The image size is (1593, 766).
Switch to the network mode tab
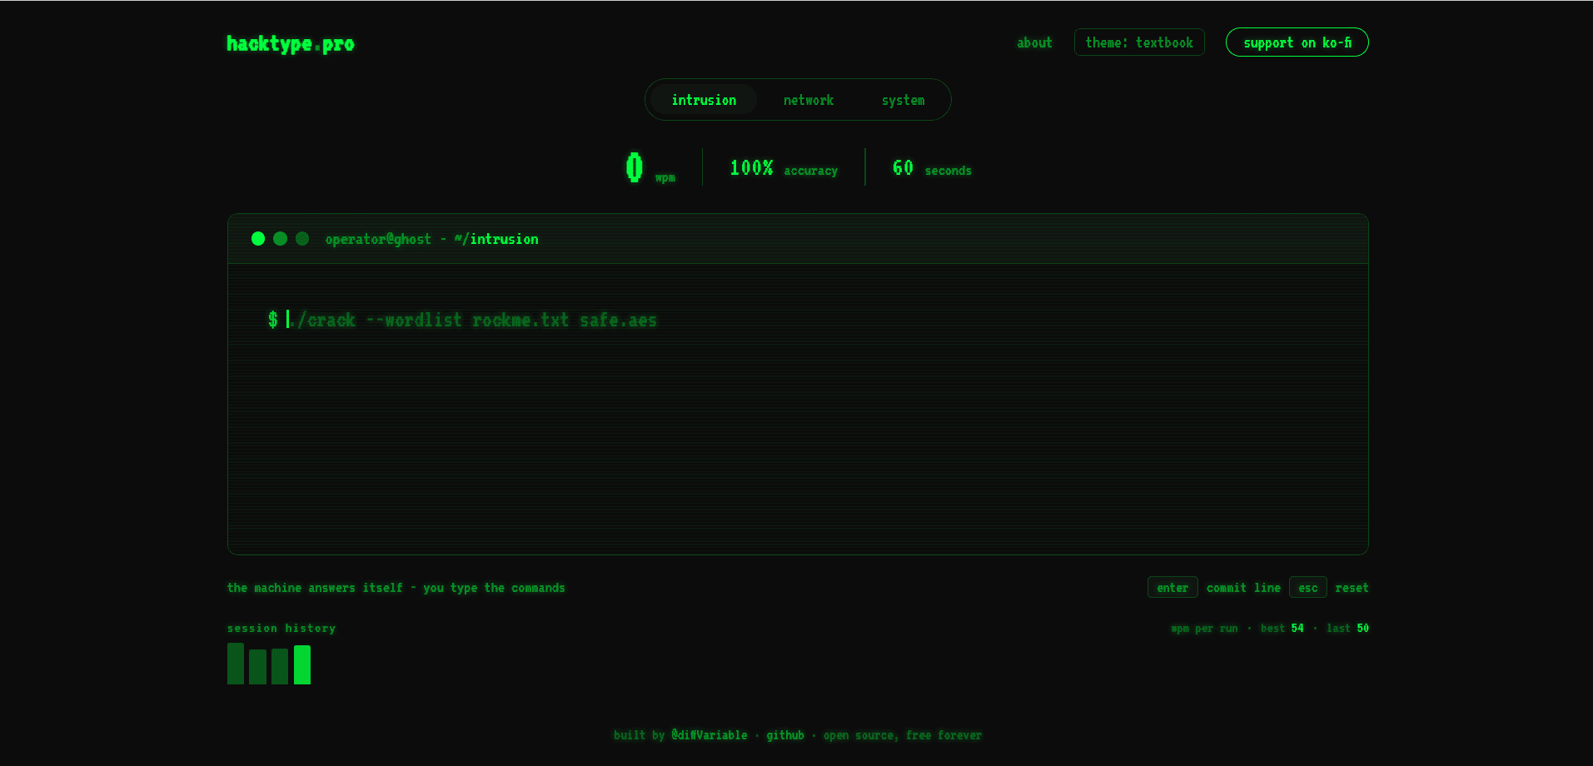(808, 100)
